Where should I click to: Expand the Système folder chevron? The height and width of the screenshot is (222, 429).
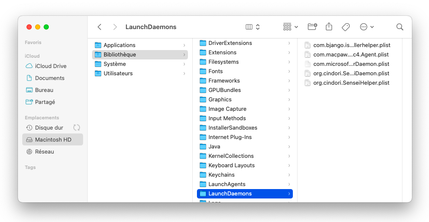[x=184, y=64]
